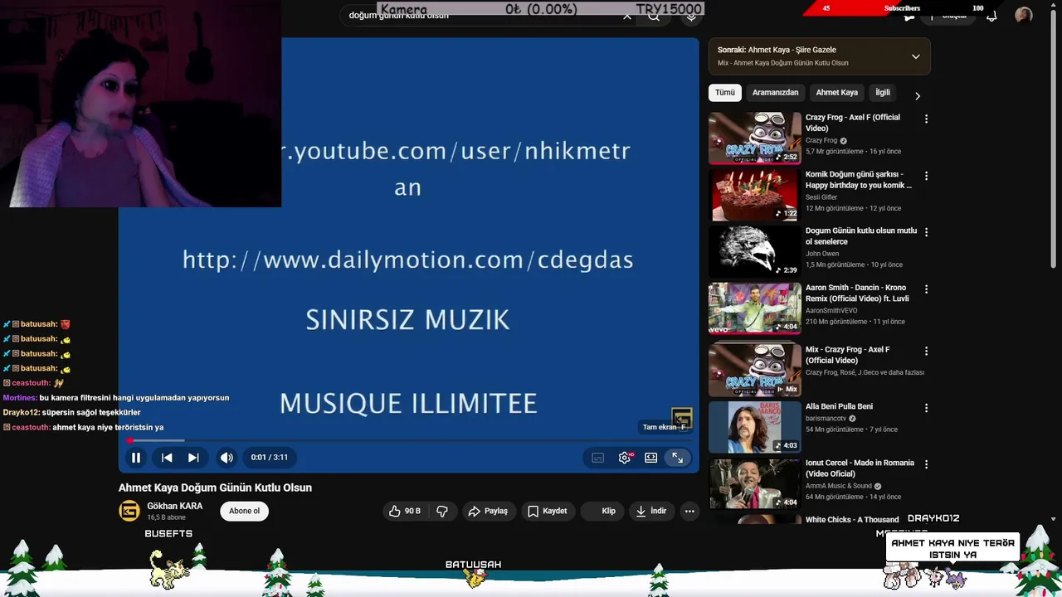
Task: Open the Aaron Smith - Dancin video thumbnail
Action: coord(754,308)
